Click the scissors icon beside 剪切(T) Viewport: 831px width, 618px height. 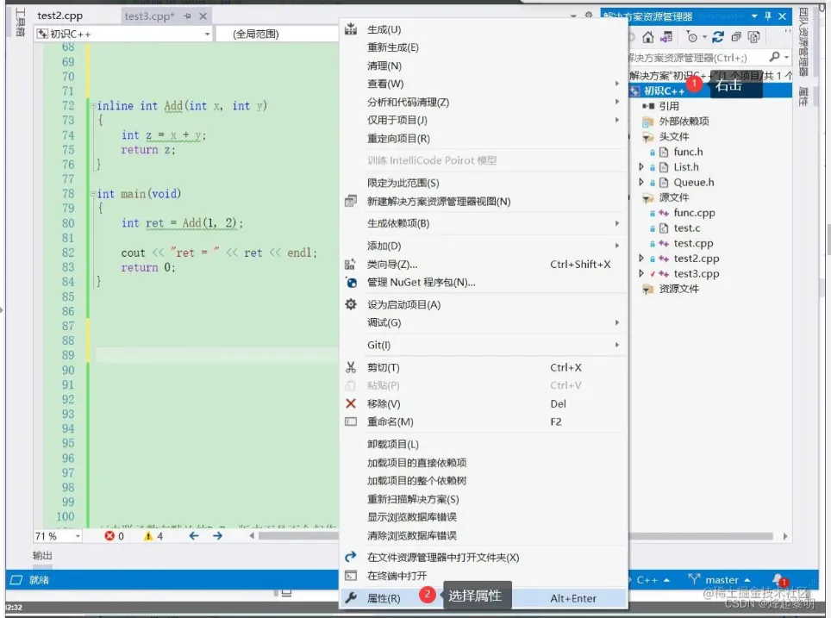click(350, 367)
